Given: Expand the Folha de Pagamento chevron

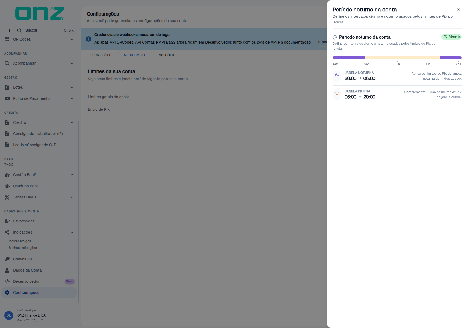Looking at the screenshot, I should (72, 98).
